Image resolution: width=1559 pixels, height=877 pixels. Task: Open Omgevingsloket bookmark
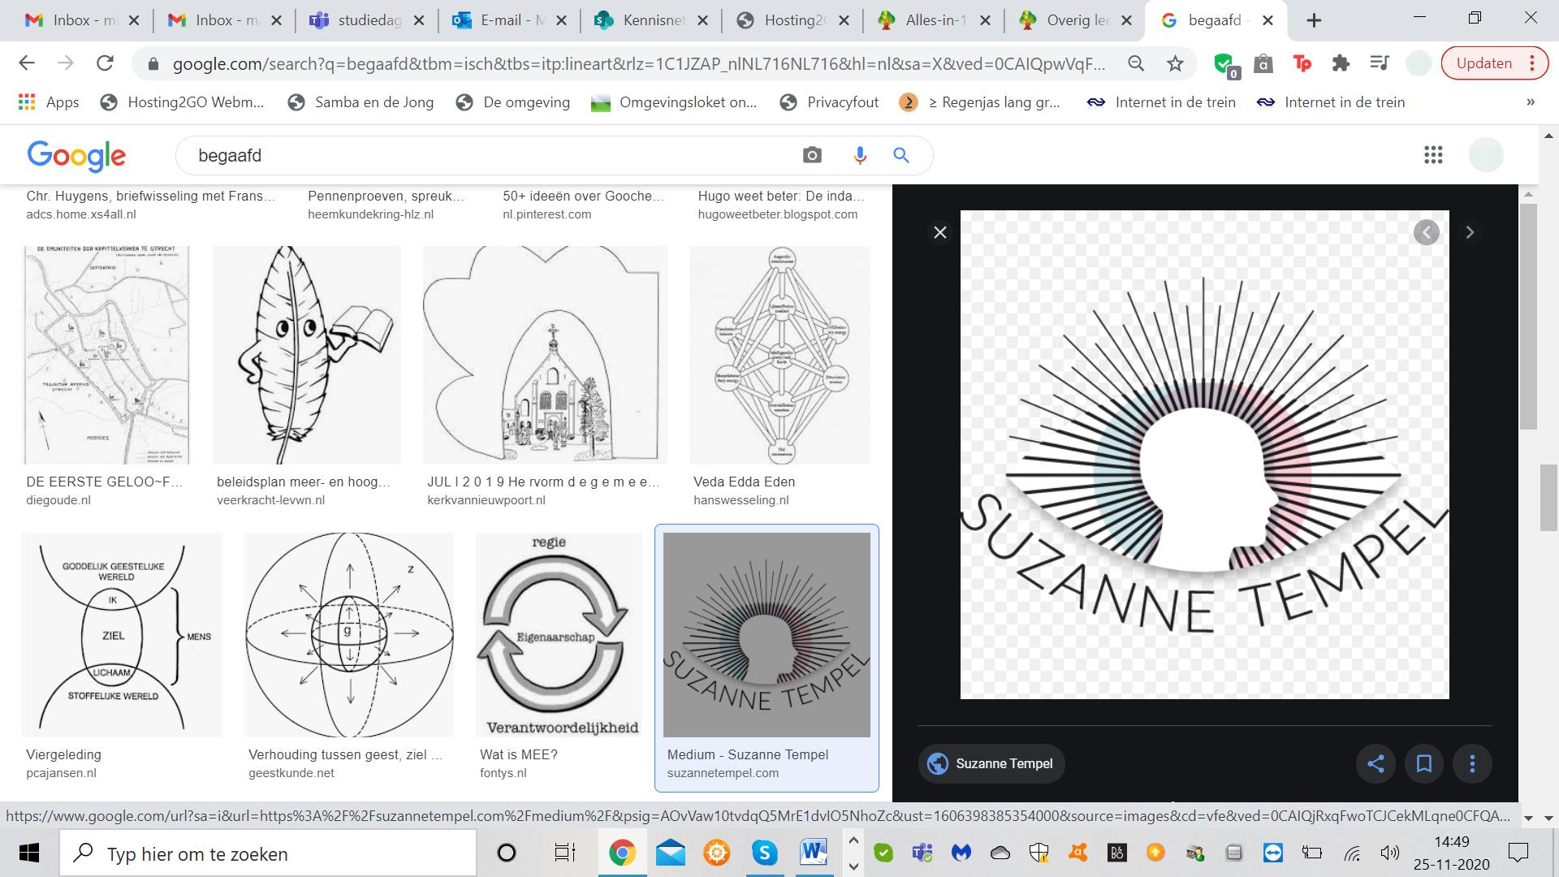coord(674,102)
